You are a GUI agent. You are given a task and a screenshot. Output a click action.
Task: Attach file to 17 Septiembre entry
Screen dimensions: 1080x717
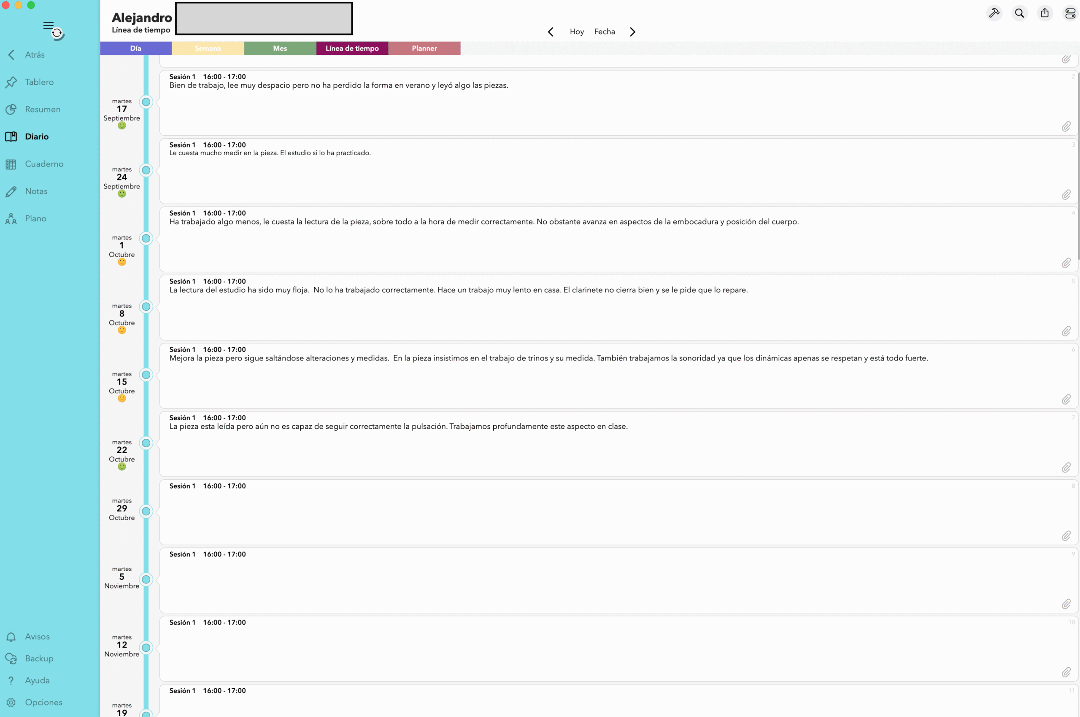pos(1066,126)
